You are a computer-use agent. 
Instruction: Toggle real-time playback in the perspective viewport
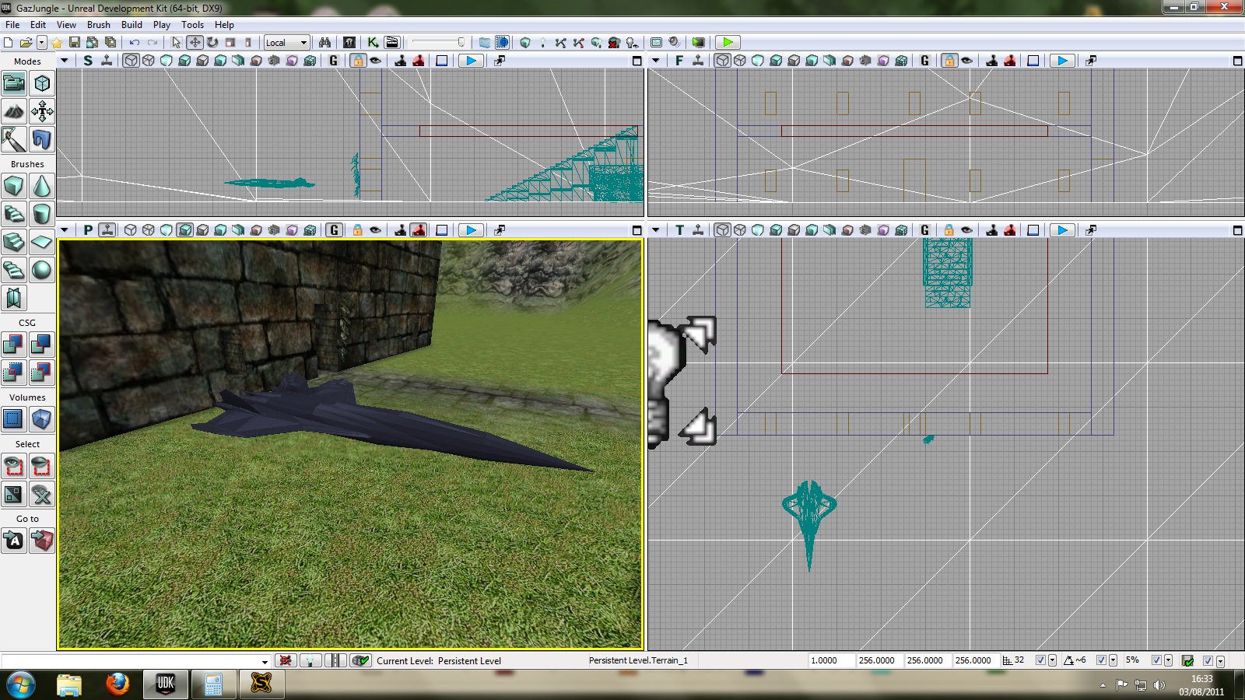pyautogui.click(x=107, y=230)
